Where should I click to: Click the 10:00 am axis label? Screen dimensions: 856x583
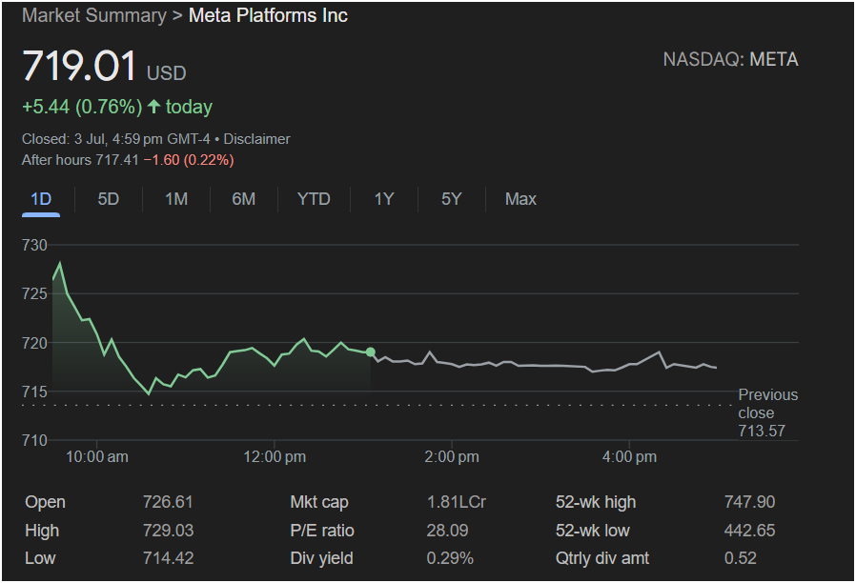pos(97,456)
